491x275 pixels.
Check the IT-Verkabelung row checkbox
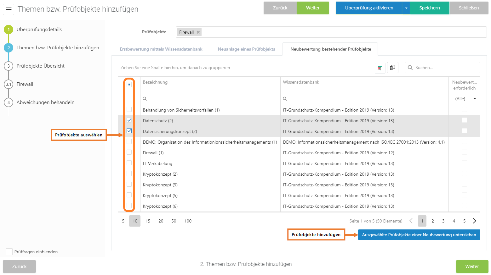click(129, 163)
